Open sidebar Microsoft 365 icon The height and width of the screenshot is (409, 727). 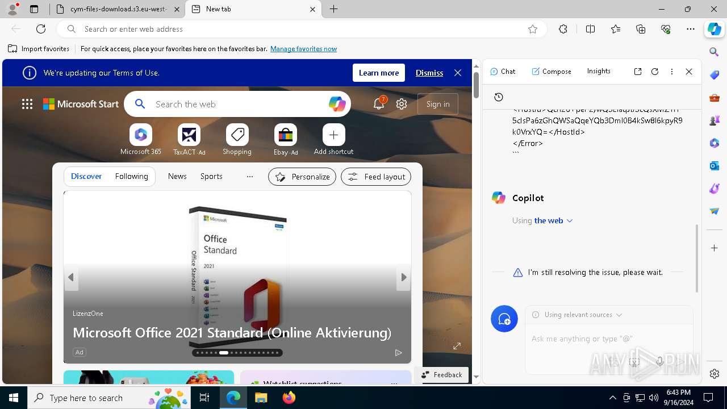[715, 143]
